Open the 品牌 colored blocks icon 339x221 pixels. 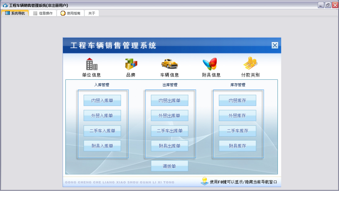click(x=131, y=64)
